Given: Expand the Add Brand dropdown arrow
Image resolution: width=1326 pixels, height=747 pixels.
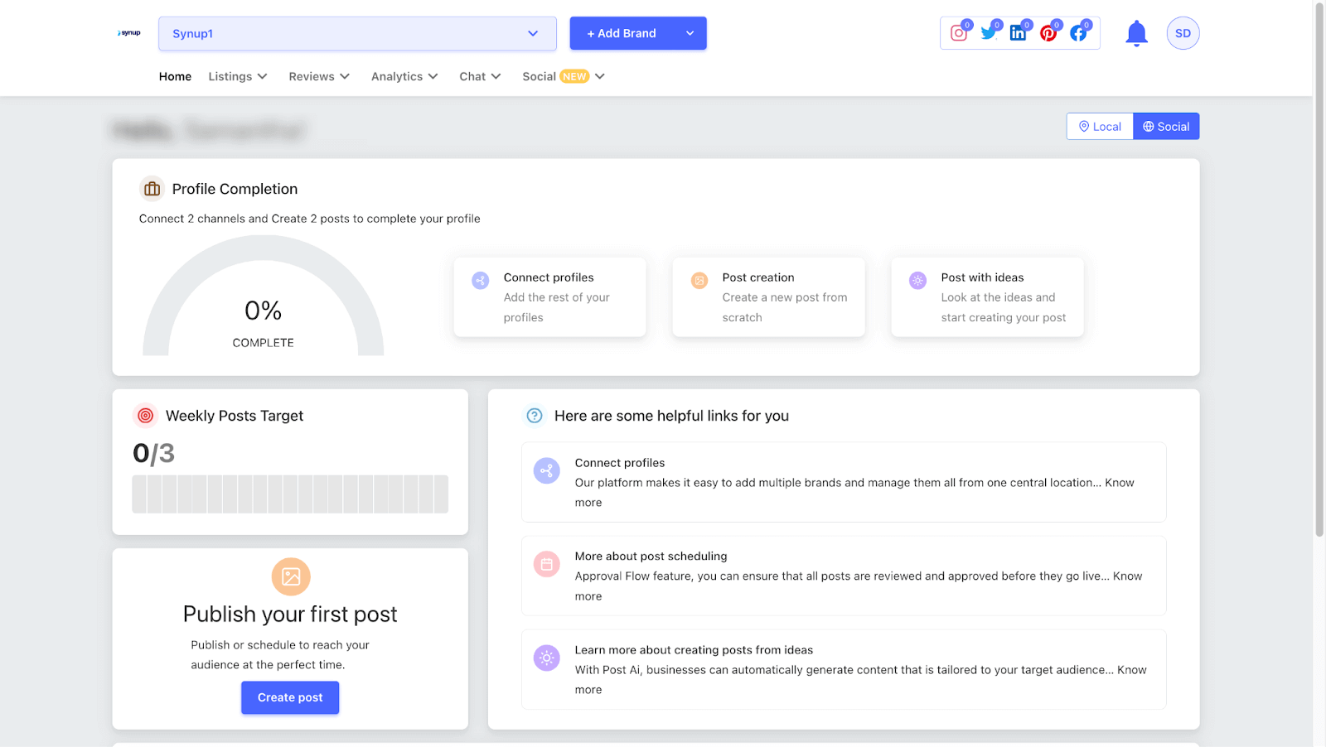Looking at the screenshot, I should [x=690, y=33].
